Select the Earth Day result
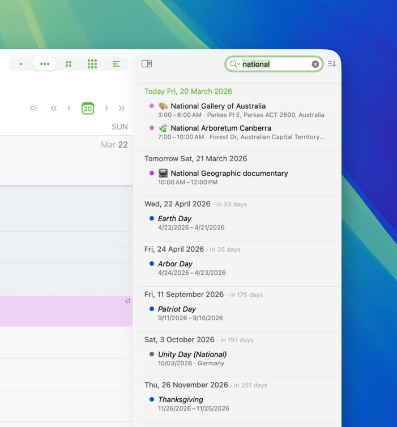 coord(240,223)
